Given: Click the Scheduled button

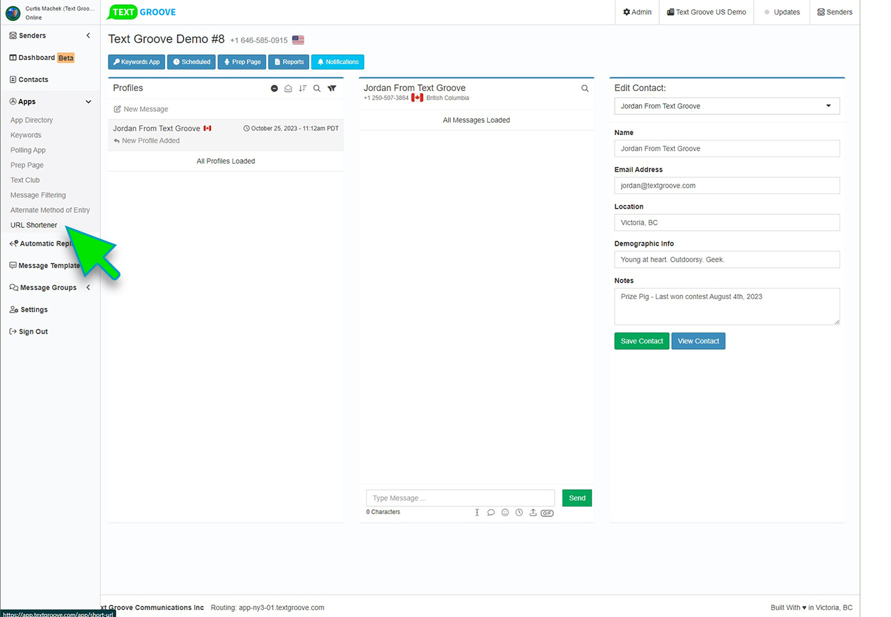Looking at the screenshot, I should click(191, 62).
